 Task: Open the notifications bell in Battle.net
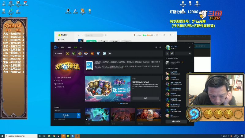pos(160,47)
